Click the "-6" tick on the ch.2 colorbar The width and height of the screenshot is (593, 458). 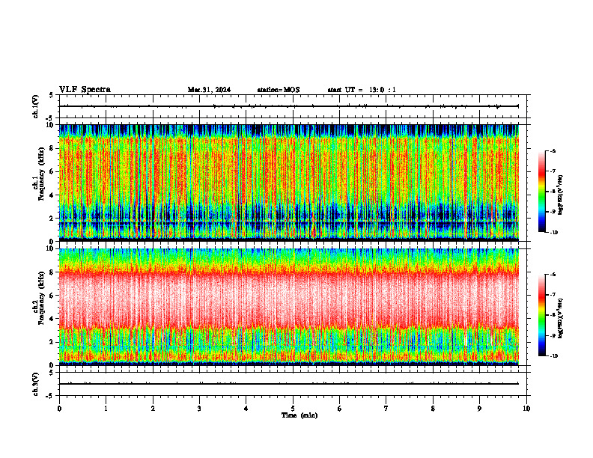pos(553,275)
